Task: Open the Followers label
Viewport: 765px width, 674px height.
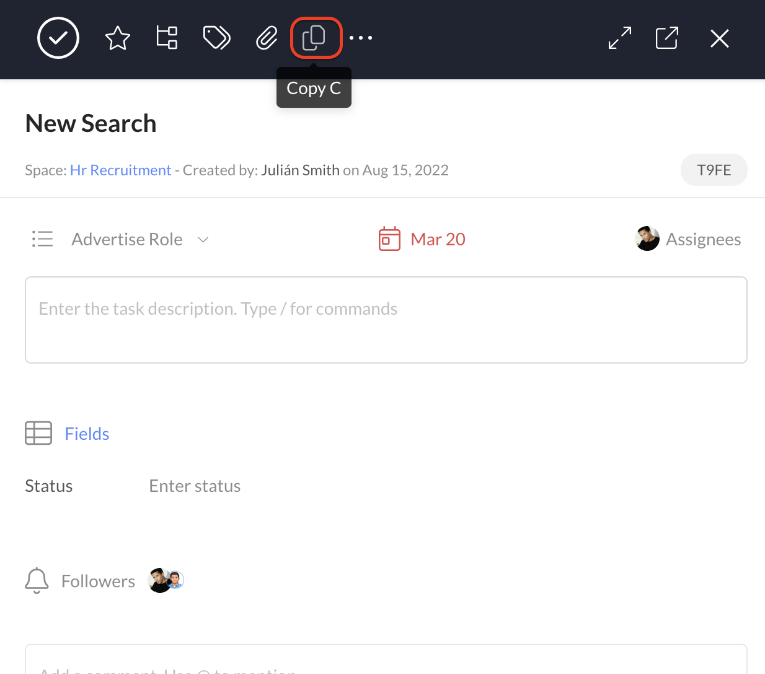Action: click(98, 581)
